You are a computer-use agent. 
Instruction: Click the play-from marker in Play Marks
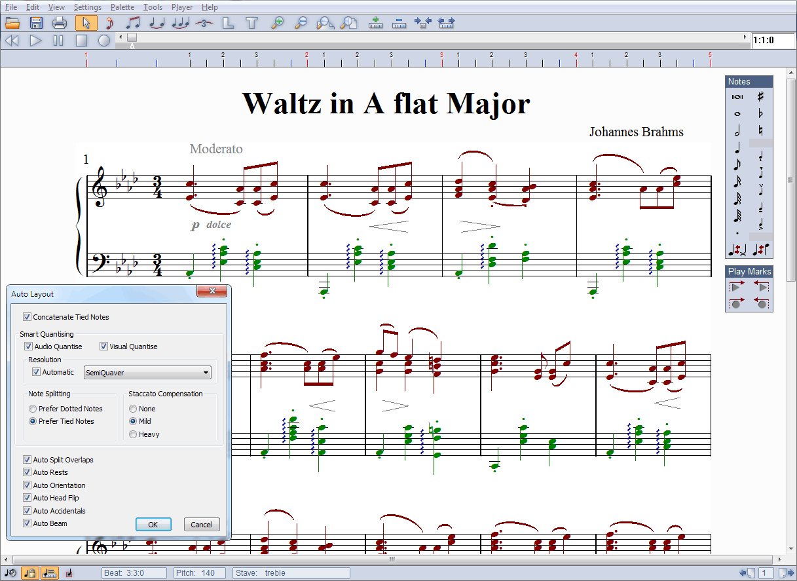(x=737, y=286)
